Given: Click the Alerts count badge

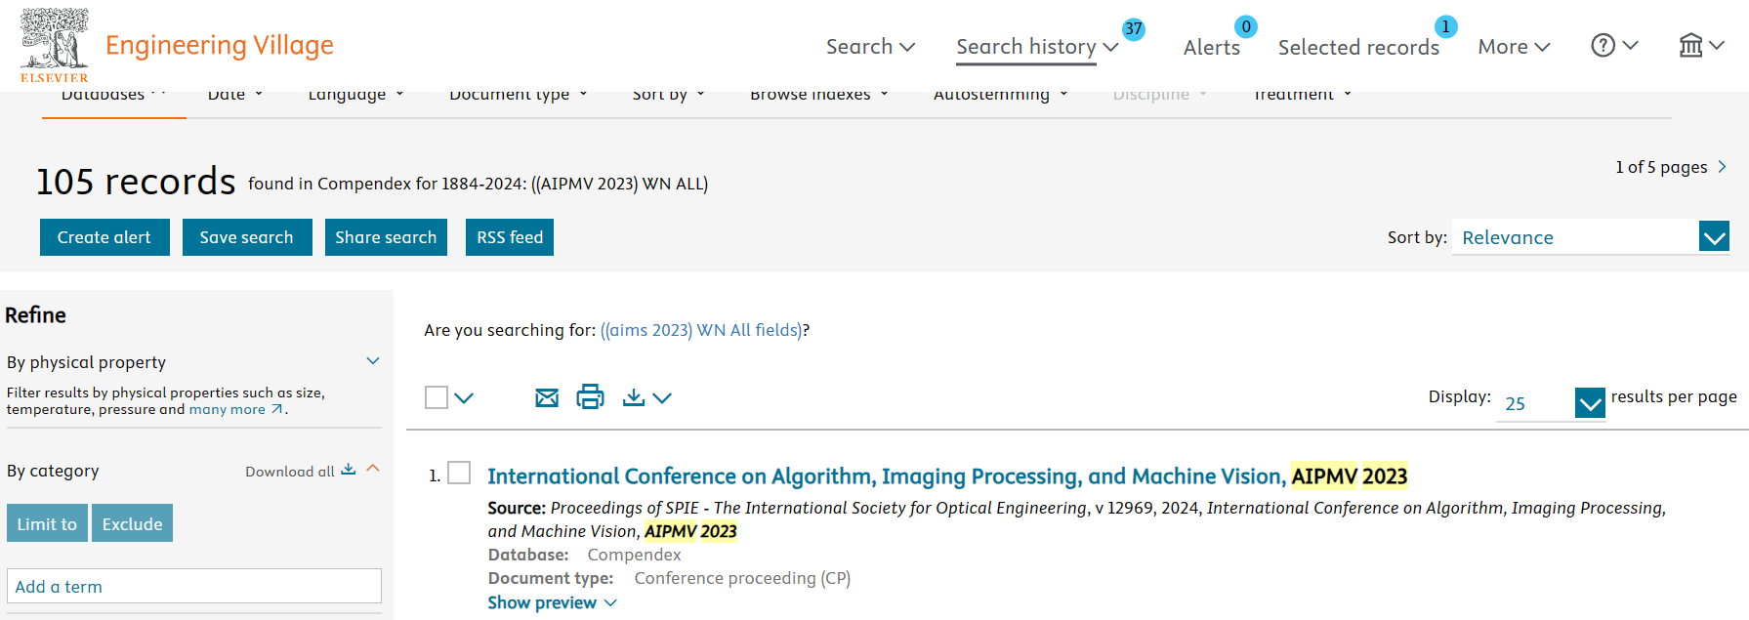Looking at the screenshot, I should click(1246, 26).
